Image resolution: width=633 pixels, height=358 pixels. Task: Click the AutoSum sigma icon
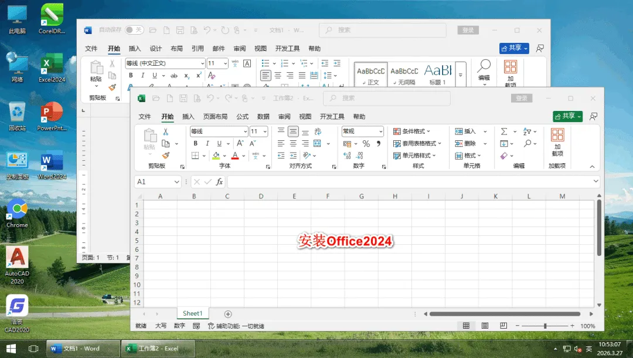point(504,131)
